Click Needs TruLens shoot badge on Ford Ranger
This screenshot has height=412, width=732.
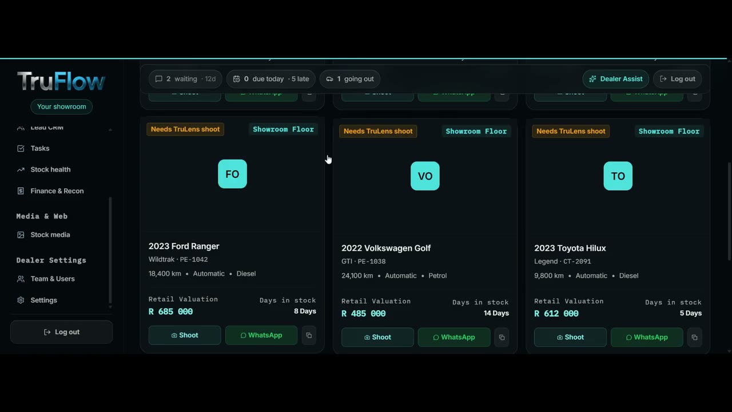point(185,129)
